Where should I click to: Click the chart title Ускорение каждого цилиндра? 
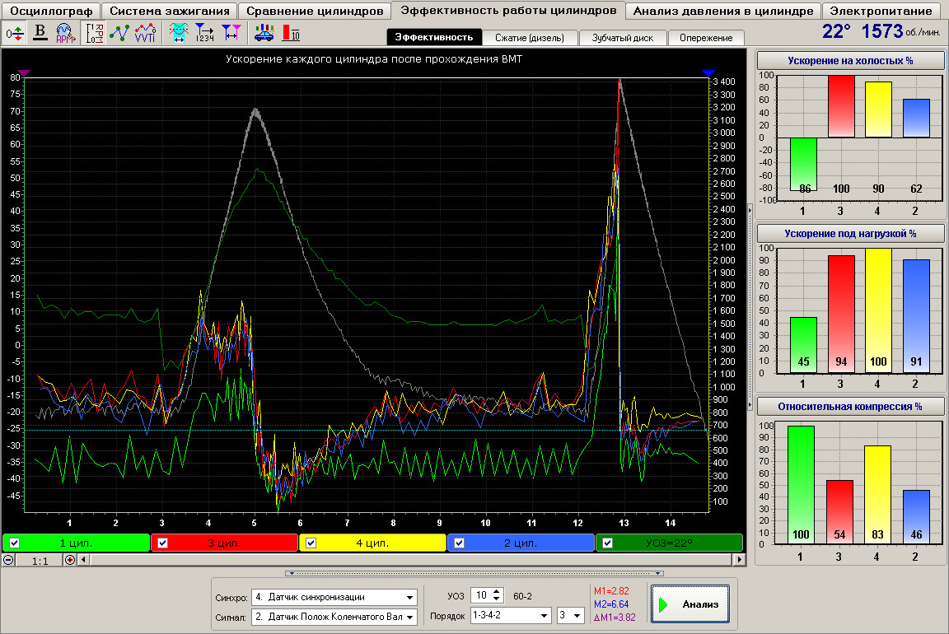click(373, 58)
